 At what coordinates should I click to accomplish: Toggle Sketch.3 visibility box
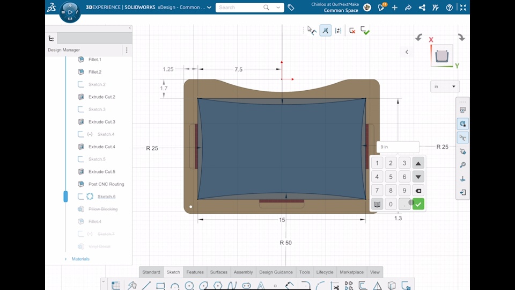tap(81, 109)
